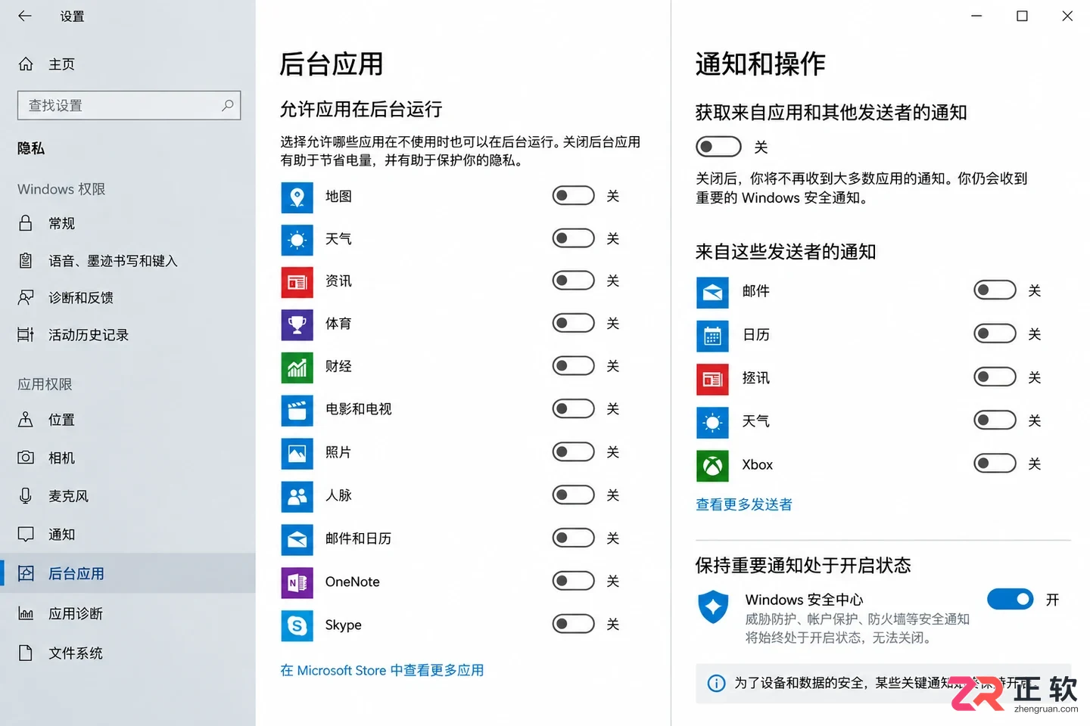Image resolution: width=1090 pixels, height=726 pixels.
Task: Click the home icon beside 主页
Action: pos(26,64)
